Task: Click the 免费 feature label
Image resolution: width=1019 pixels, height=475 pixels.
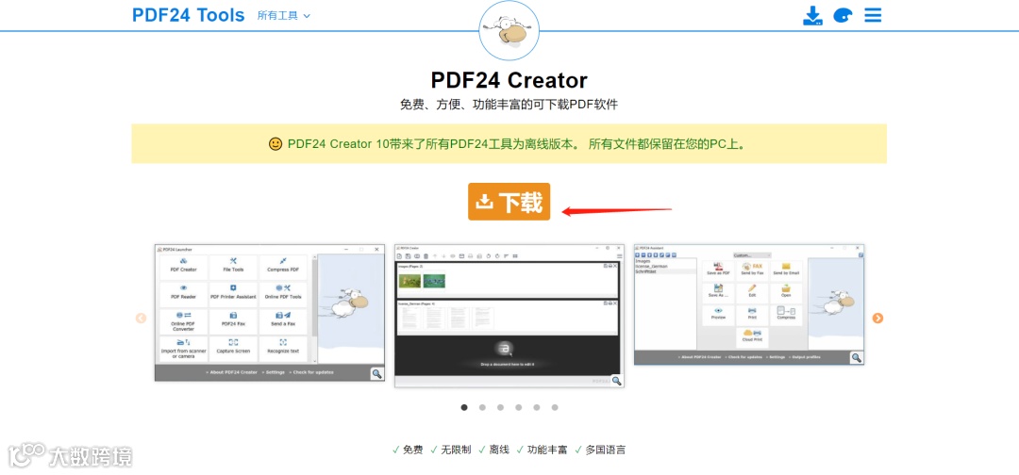Action: point(412,450)
